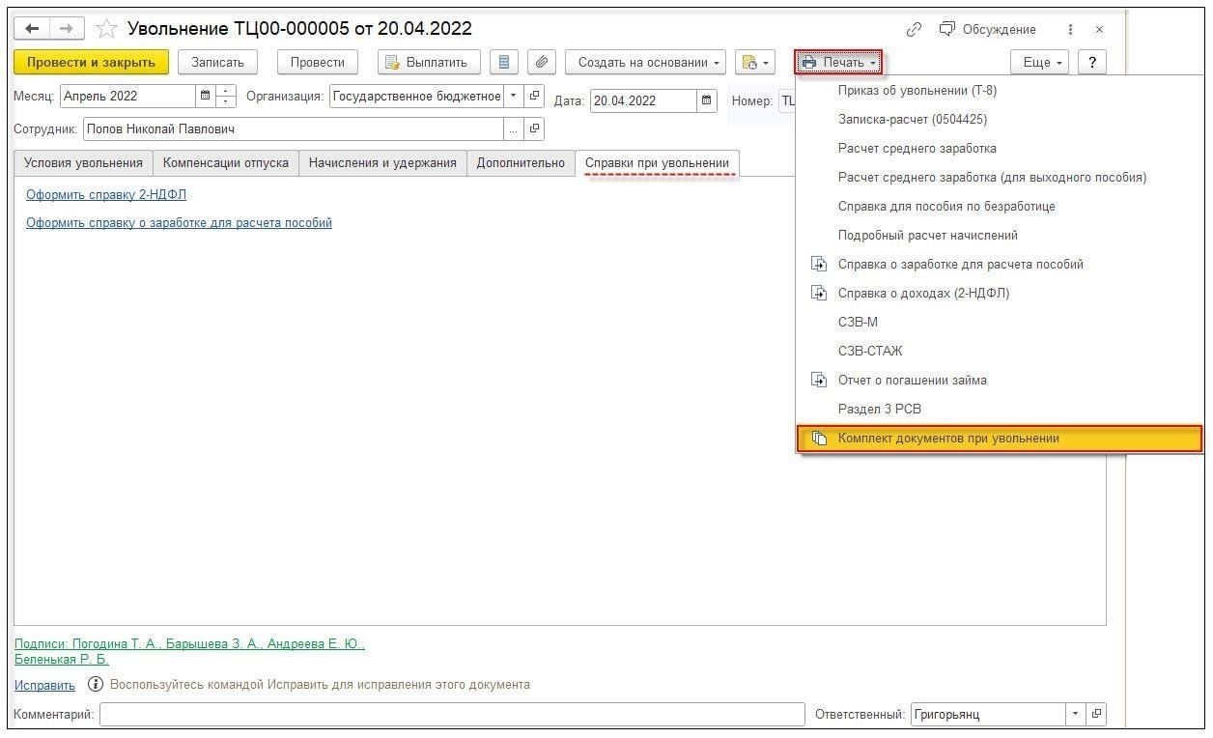Image resolution: width=1213 pixels, height=738 pixels.
Task: Open the reports dropdown next to Создать на основании
Action: [x=755, y=62]
